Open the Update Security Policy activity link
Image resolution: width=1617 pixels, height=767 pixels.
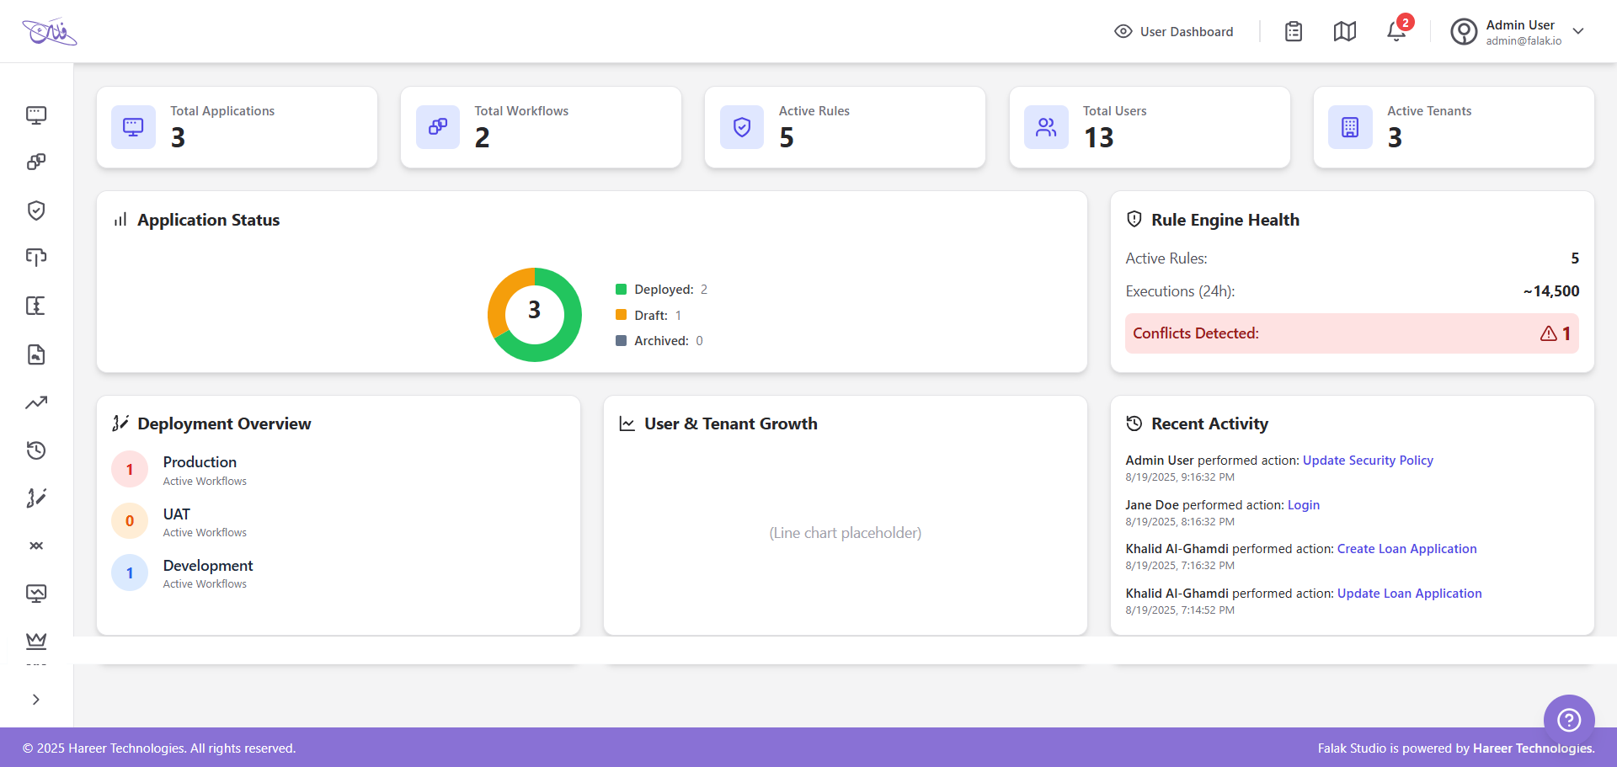point(1367,461)
